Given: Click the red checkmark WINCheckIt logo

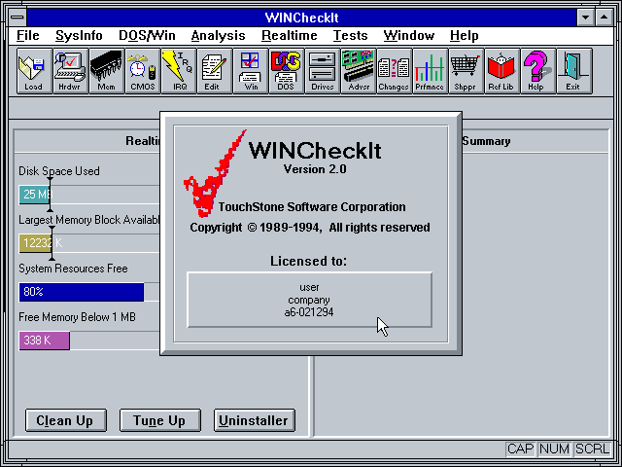Looking at the screenshot, I should [x=215, y=175].
